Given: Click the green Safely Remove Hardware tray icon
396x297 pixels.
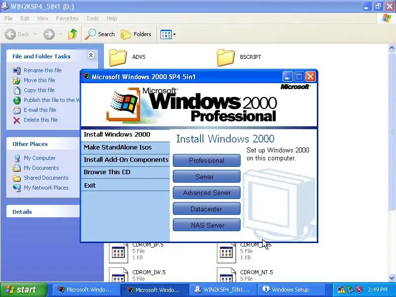Looking at the screenshot, I should (x=350, y=290).
